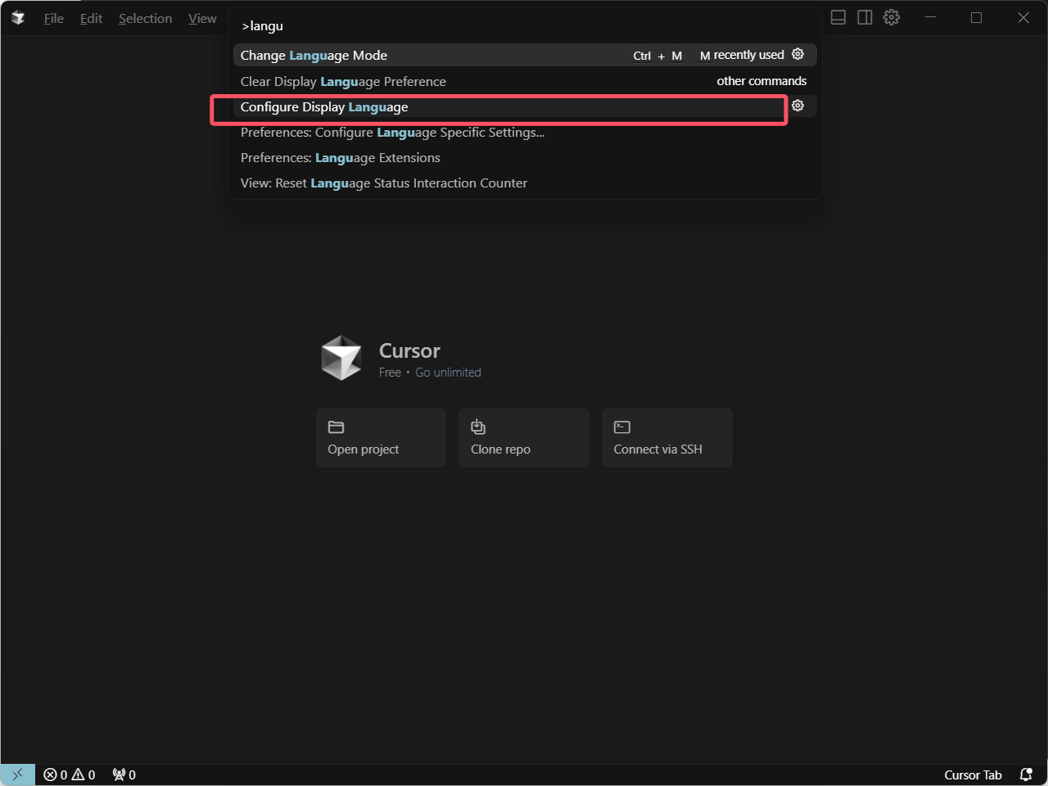Viewport: 1048px width, 786px height.
Task: Click gear icon beside Configure Display Language
Action: click(x=797, y=106)
